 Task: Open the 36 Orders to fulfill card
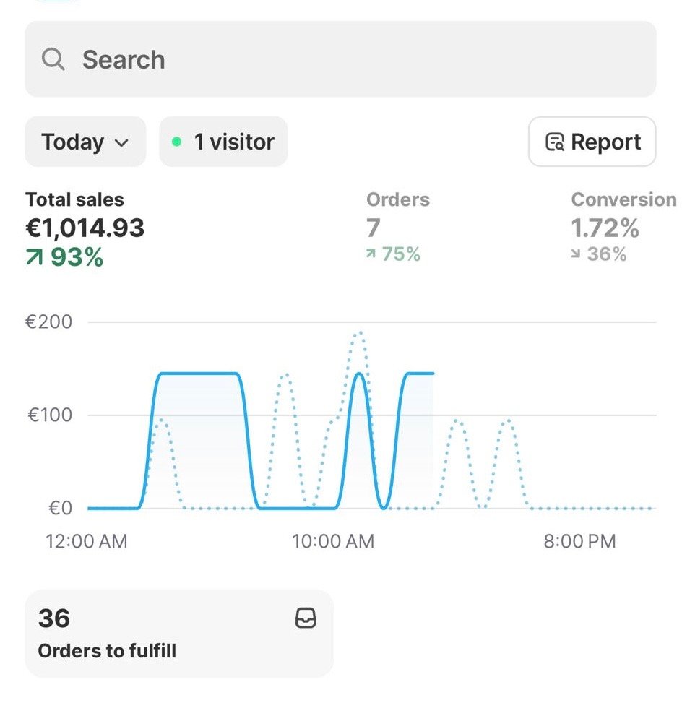[x=179, y=634]
